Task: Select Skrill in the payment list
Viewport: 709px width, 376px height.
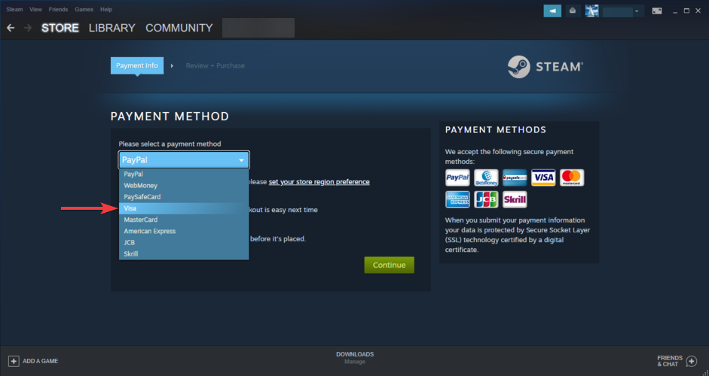Action: [184, 253]
